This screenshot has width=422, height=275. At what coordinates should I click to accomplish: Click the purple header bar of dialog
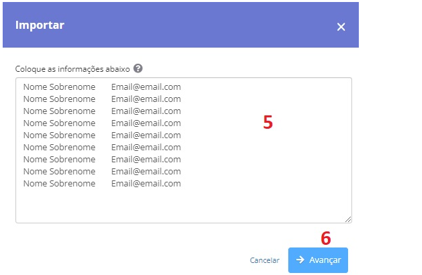(181, 25)
